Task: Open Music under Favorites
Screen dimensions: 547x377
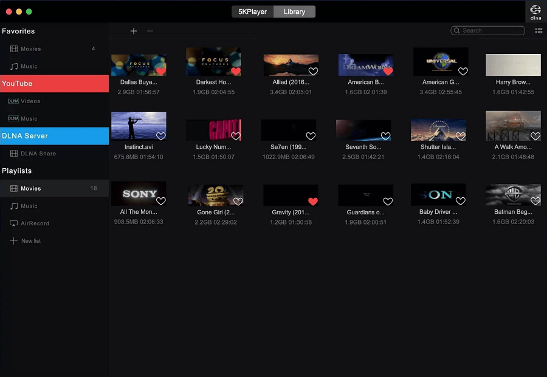Action: tap(55, 66)
